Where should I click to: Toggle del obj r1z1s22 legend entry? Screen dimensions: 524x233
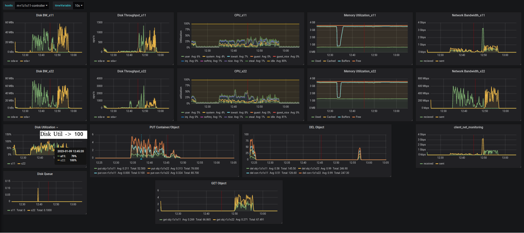pyautogui.click(x=310, y=169)
